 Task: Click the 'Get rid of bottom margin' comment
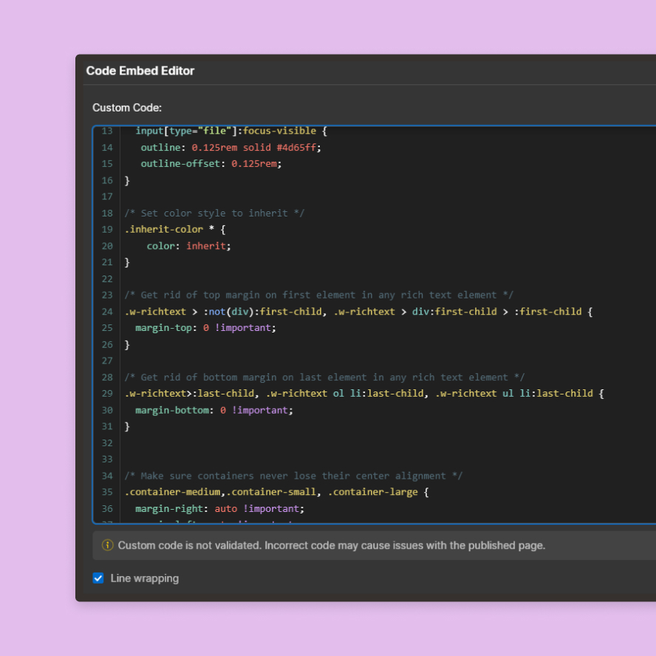[x=324, y=377]
